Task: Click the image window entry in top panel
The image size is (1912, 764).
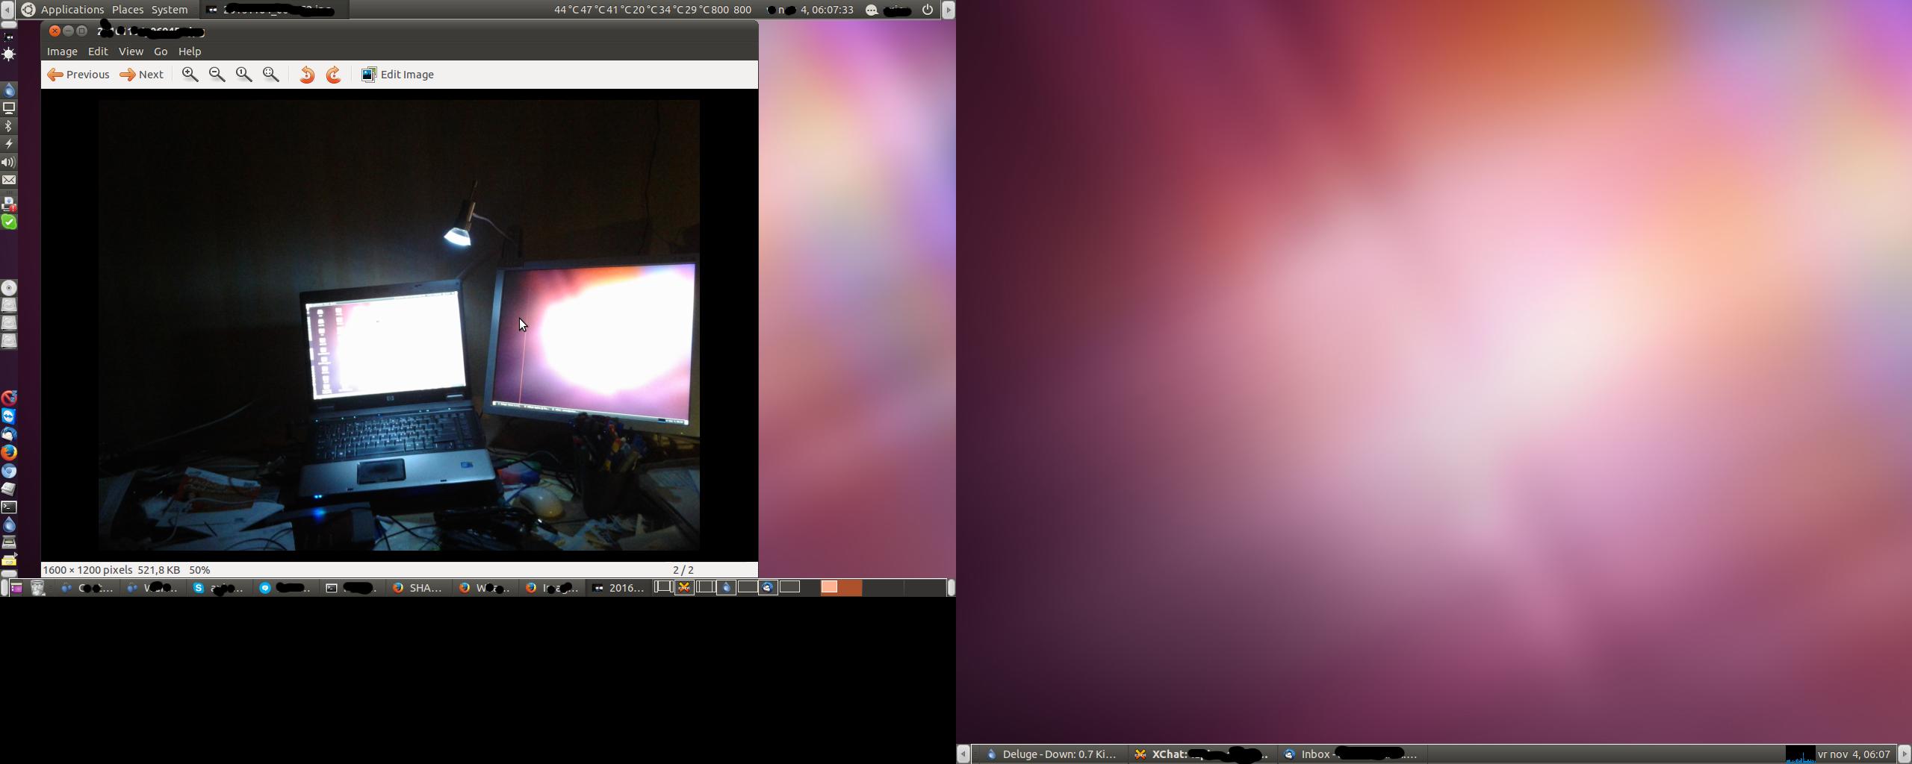Action: (273, 10)
